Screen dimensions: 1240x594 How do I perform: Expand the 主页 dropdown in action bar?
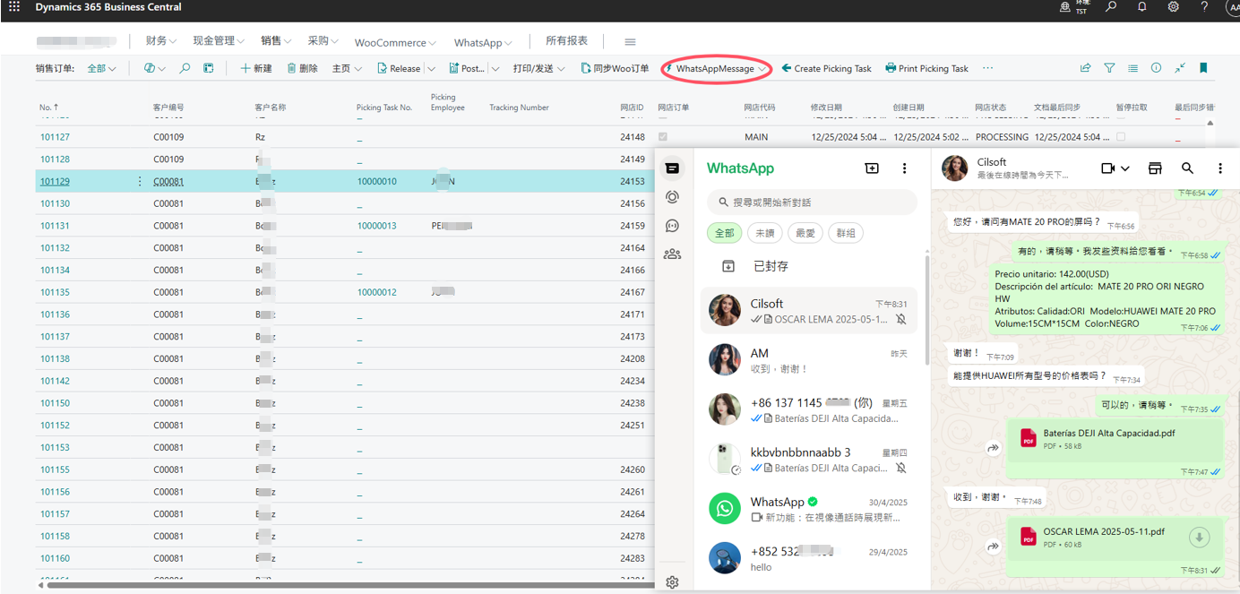point(347,68)
